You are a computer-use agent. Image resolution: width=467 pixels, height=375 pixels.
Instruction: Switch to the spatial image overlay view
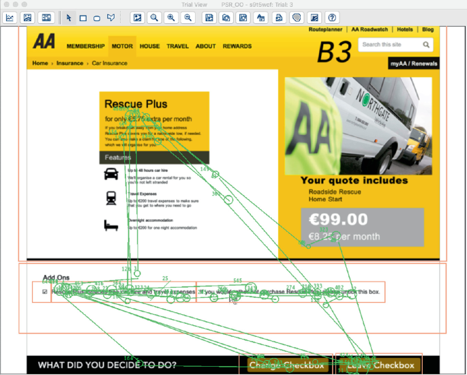click(27, 18)
